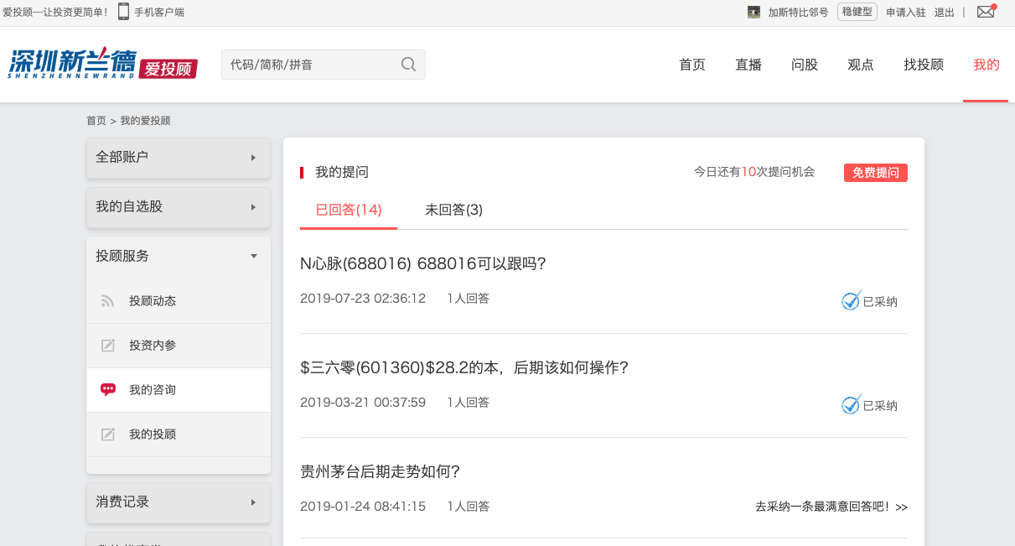
Task: Open the envelope messages icon
Action: 986,12
